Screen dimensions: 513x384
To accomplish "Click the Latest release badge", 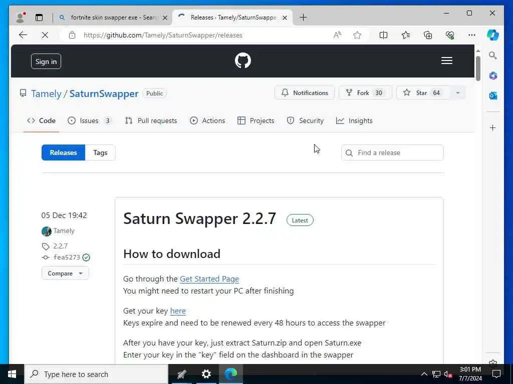I will click(x=300, y=220).
